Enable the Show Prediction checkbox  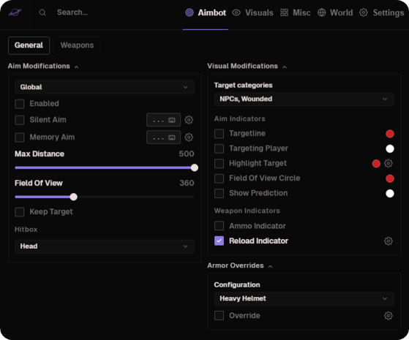(x=219, y=194)
